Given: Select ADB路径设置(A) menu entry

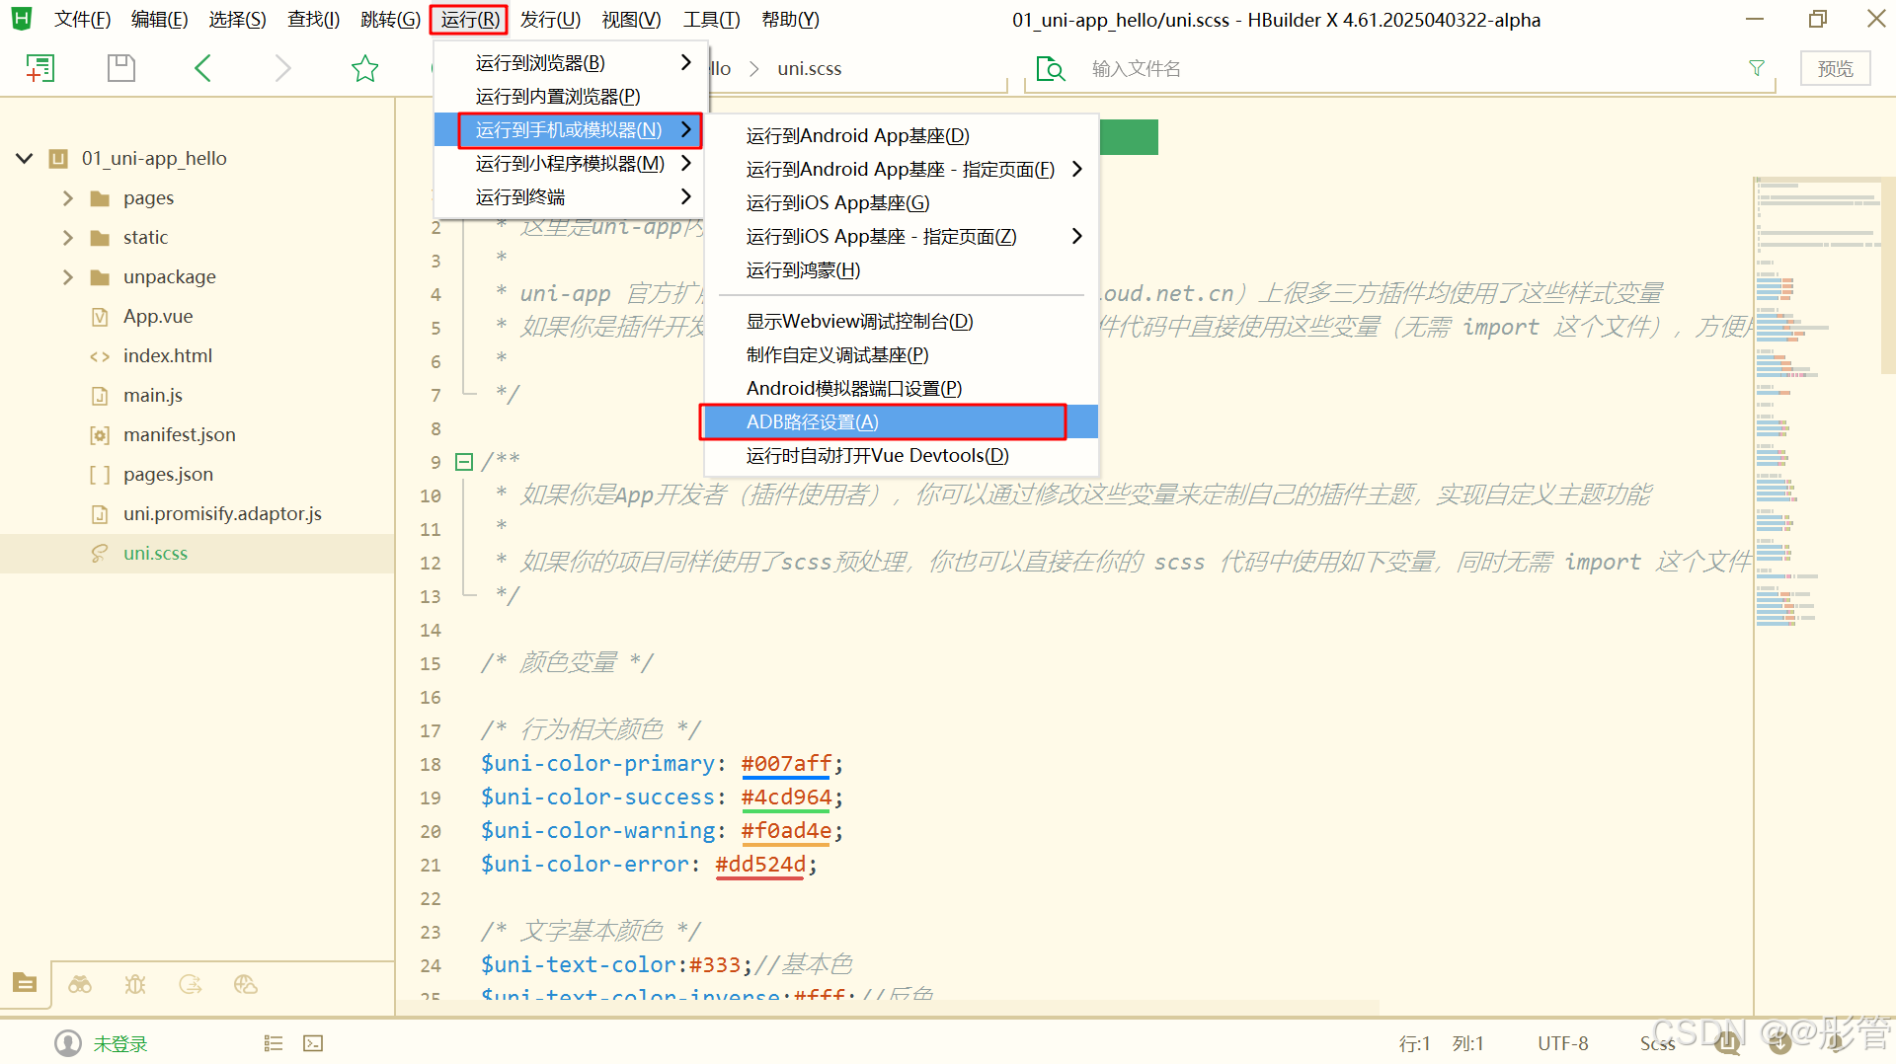Looking at the screenshot, I should [x=901, y=421].
